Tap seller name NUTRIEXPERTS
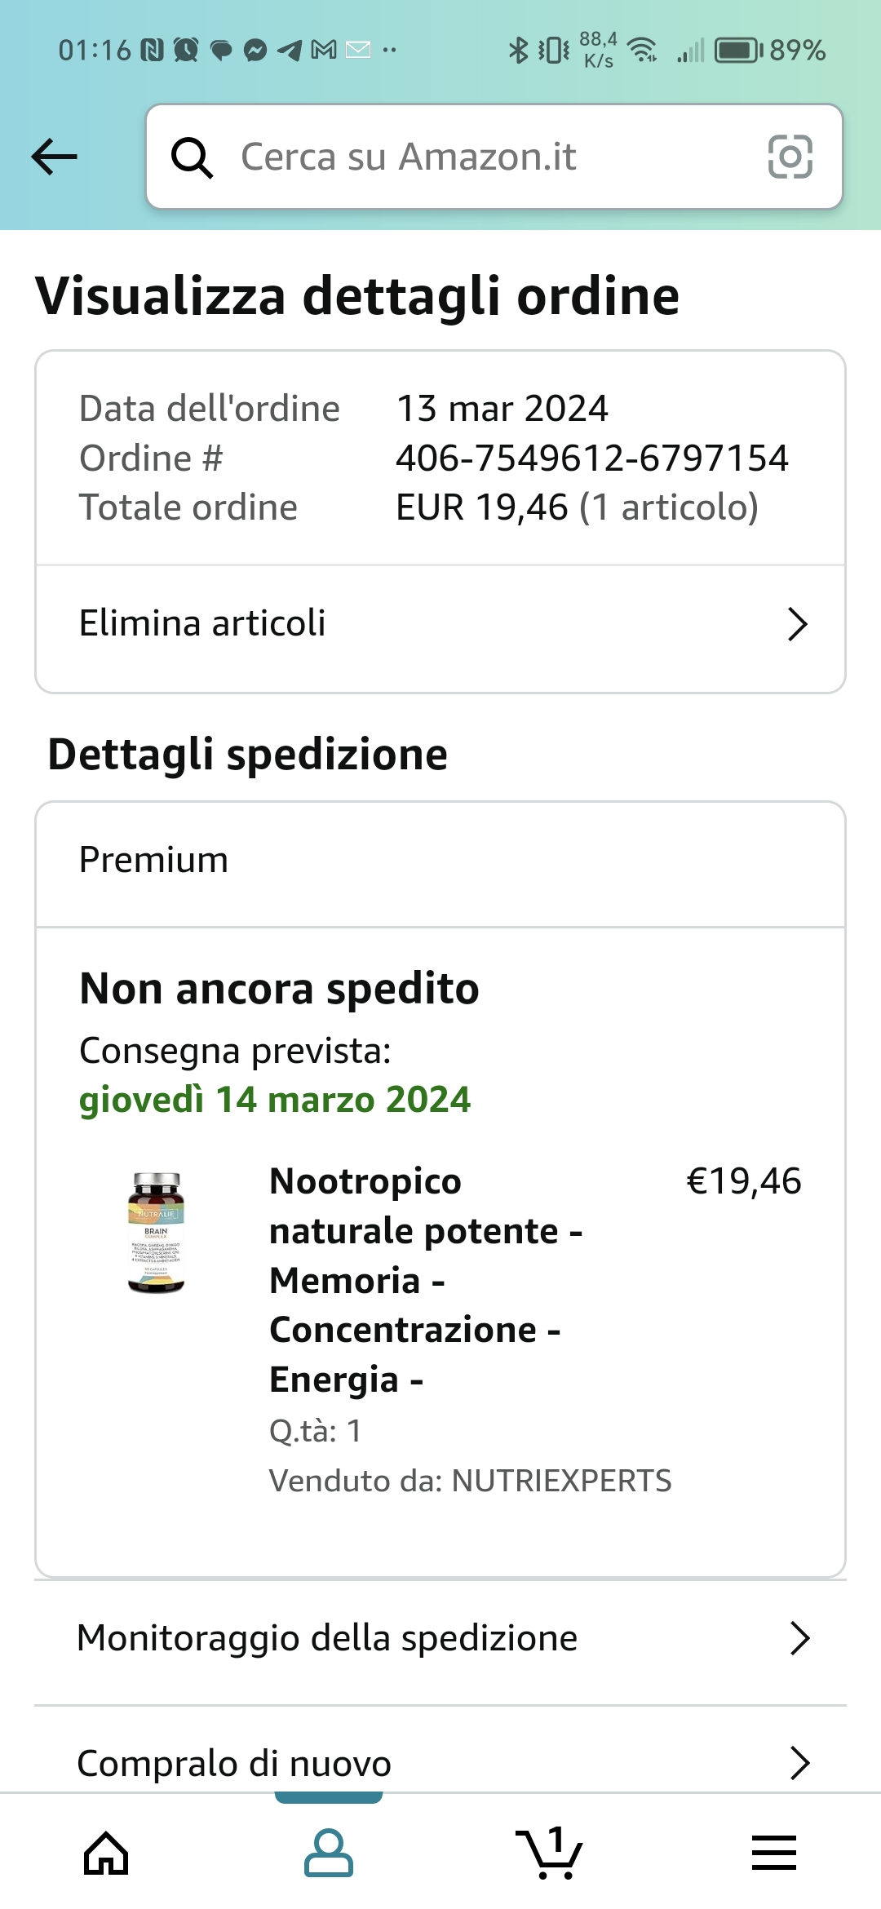Viewport: 881px width, 1909px height. (x=561, y=1481)
